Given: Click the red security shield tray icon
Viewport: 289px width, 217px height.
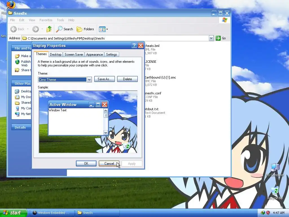Looking at the screenshot, I should [x=268, y=213].
